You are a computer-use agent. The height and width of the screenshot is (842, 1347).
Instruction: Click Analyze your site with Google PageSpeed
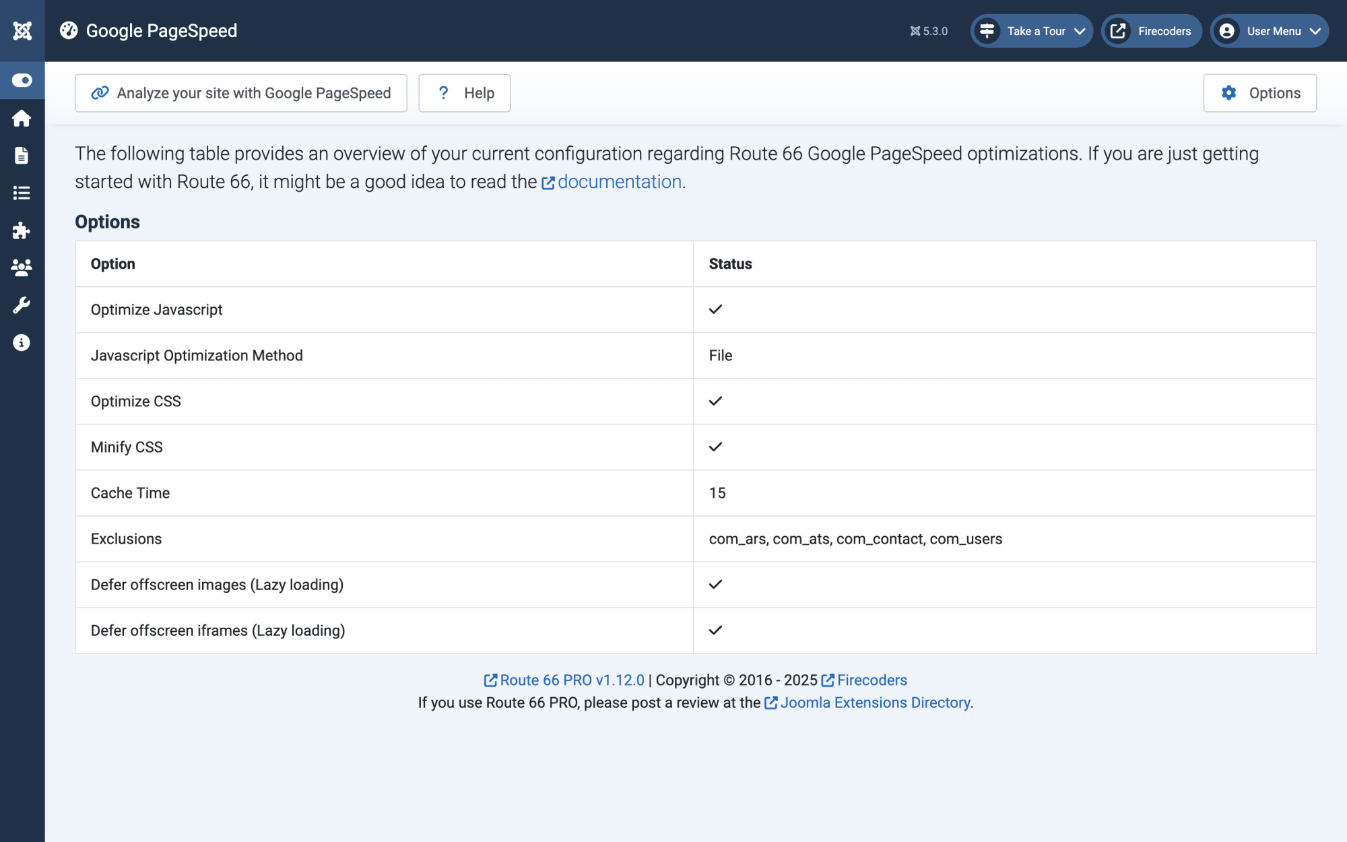point(241,93)
